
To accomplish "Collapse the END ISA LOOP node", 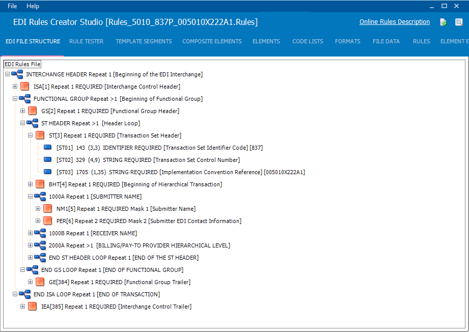I will (x=15, y=294).
